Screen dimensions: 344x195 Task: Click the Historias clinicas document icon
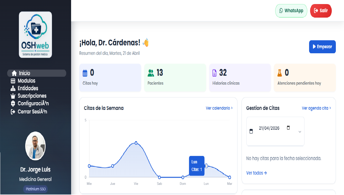point(215,73)
